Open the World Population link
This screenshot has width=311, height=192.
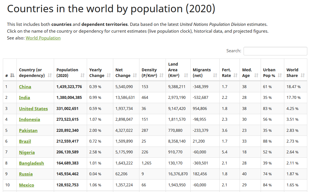pyautogui.click(x=43, y=38)
